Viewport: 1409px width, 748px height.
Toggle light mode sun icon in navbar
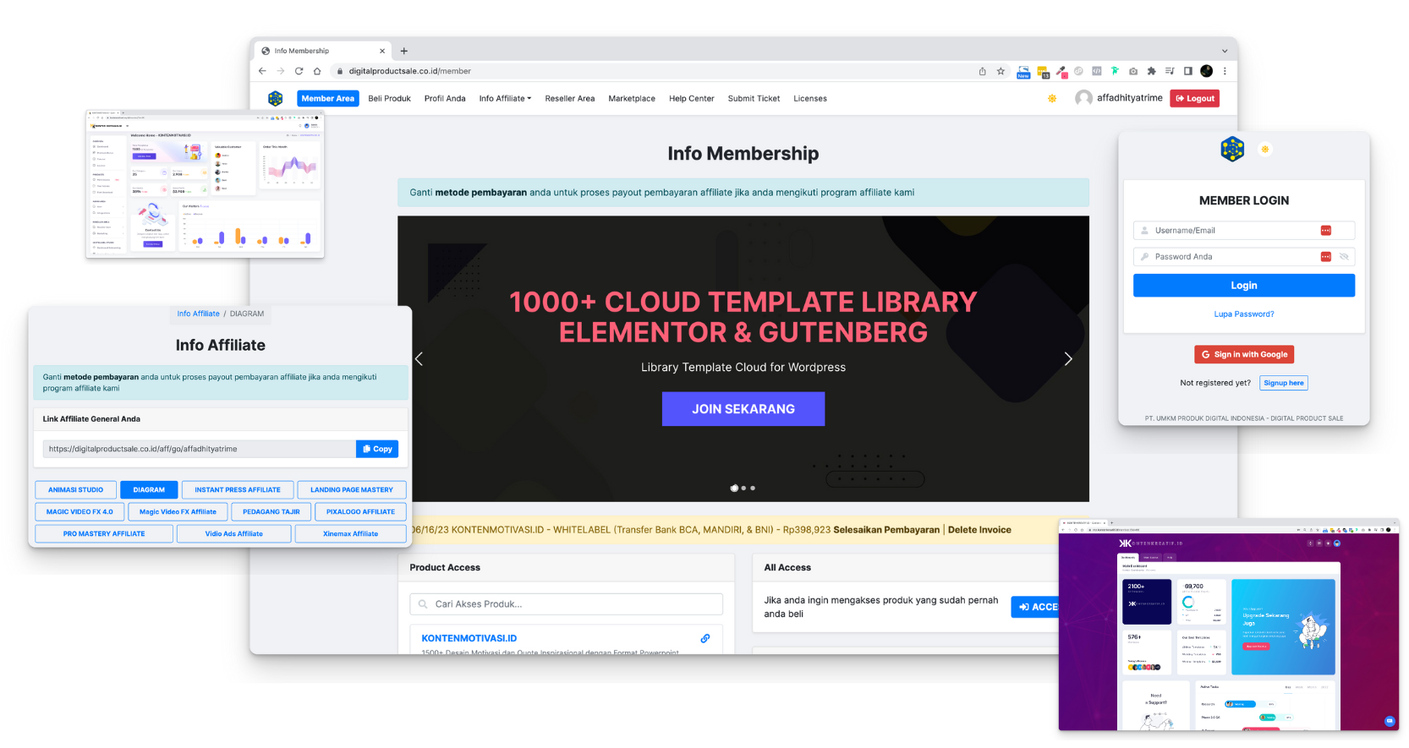click(1052, 98)
